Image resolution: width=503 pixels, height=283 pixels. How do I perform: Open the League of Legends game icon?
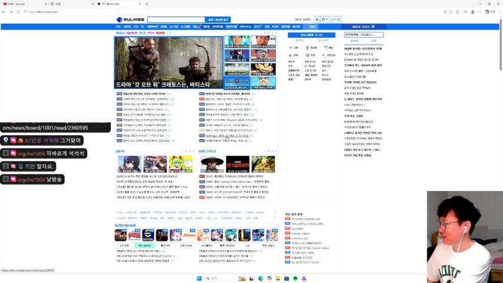coord(244,235)
